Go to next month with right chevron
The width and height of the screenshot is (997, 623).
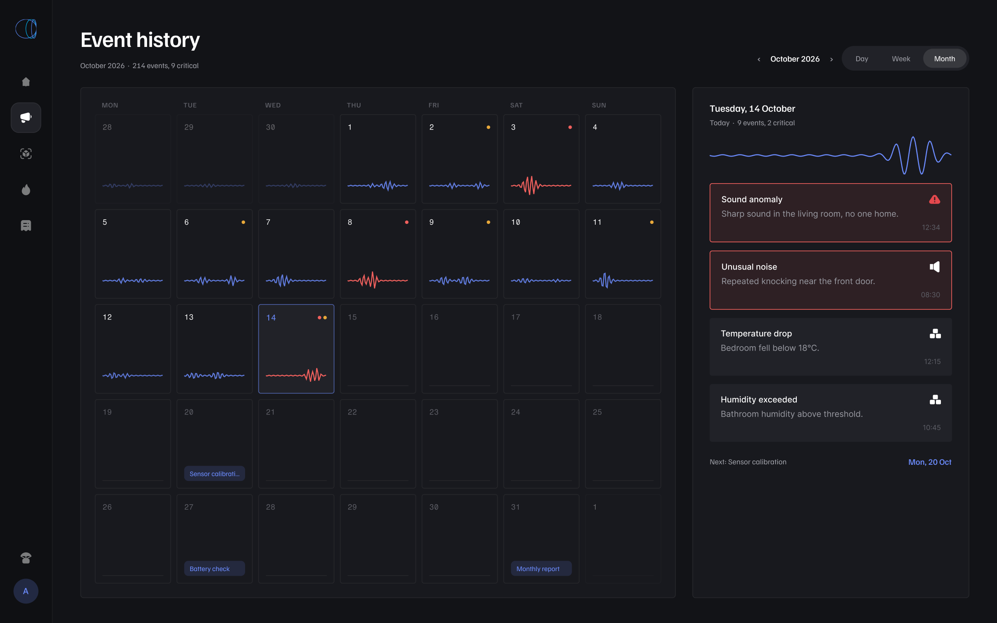(x=831, y=59)
